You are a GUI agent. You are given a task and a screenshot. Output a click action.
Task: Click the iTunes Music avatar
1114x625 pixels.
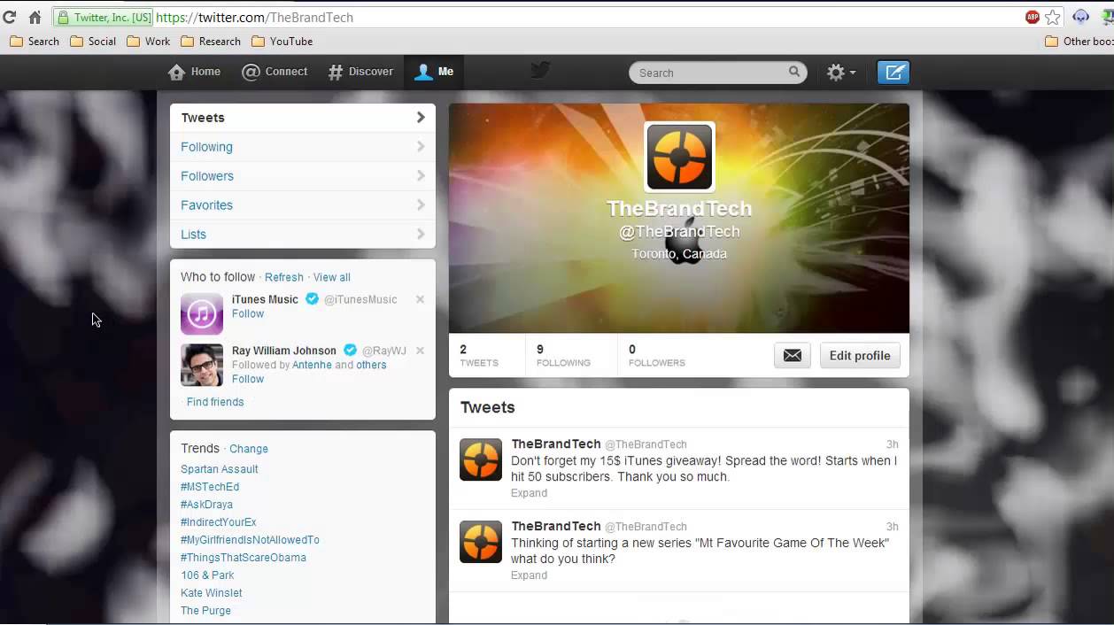tap(202, 313)
